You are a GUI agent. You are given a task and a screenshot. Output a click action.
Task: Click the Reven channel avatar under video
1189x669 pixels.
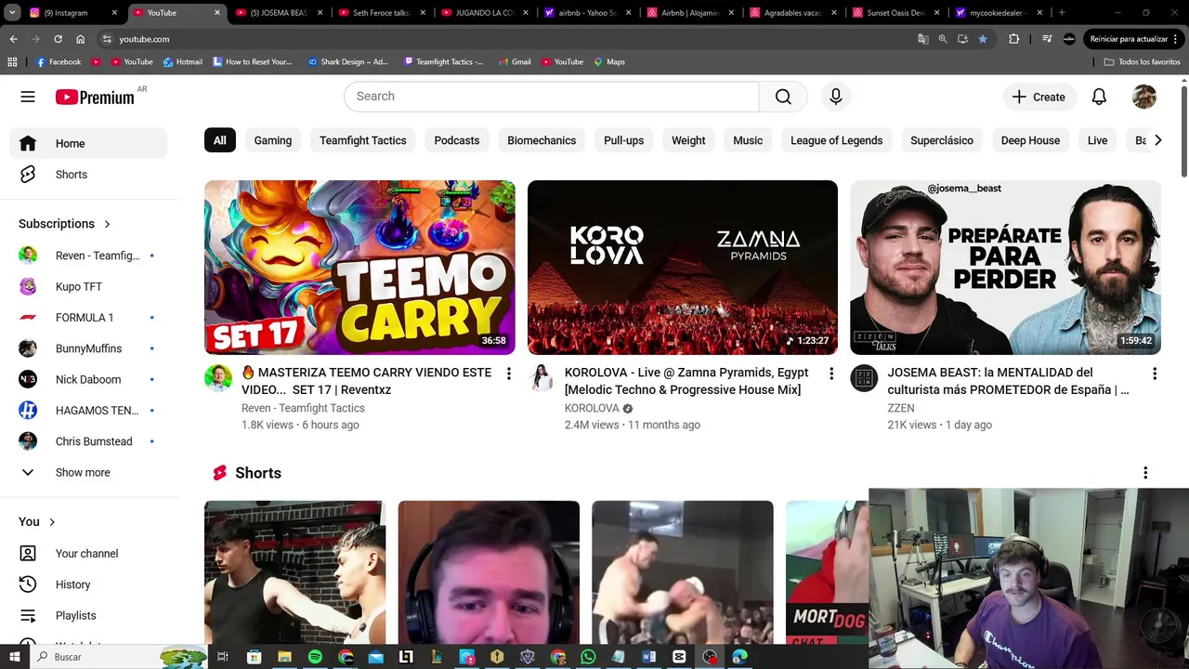pyautogui.click(x=218, y=378)
